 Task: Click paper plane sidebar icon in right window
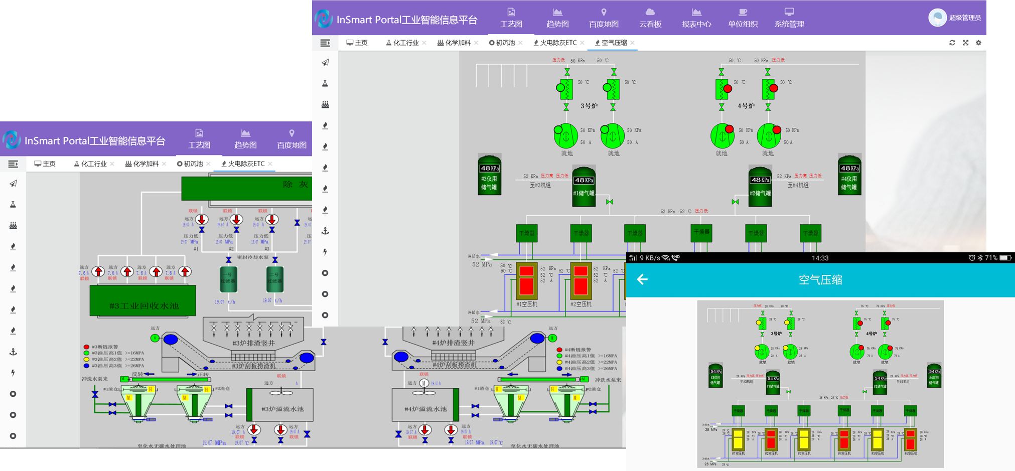click(x=325, y=63)
